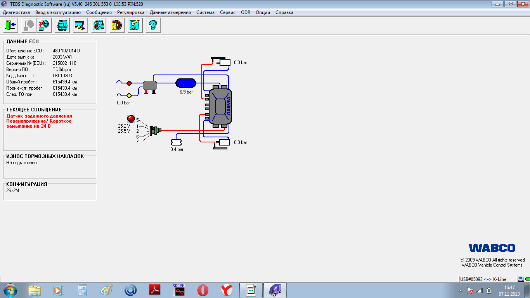Screen dimensions: 530x298
Task: Open the Сервис menu
Action: (228, 12)
